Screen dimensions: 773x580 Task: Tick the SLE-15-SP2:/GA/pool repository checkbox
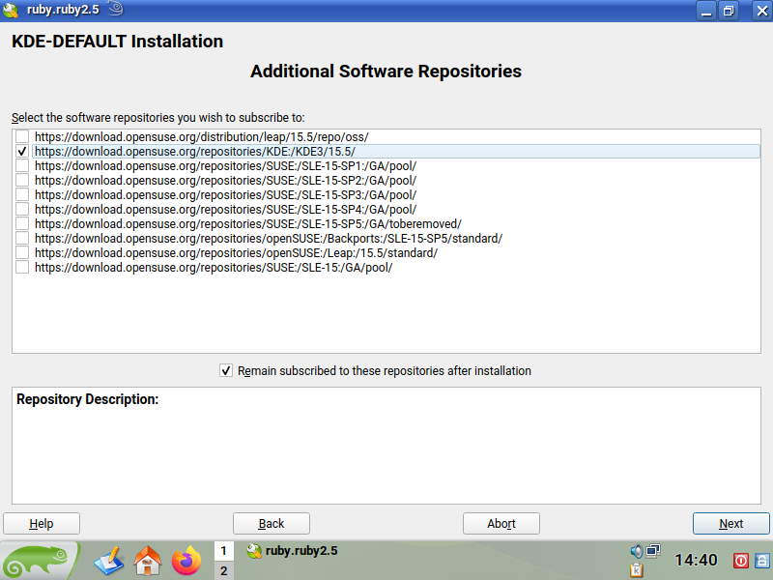pyautogui.click(x=22, y=180)
